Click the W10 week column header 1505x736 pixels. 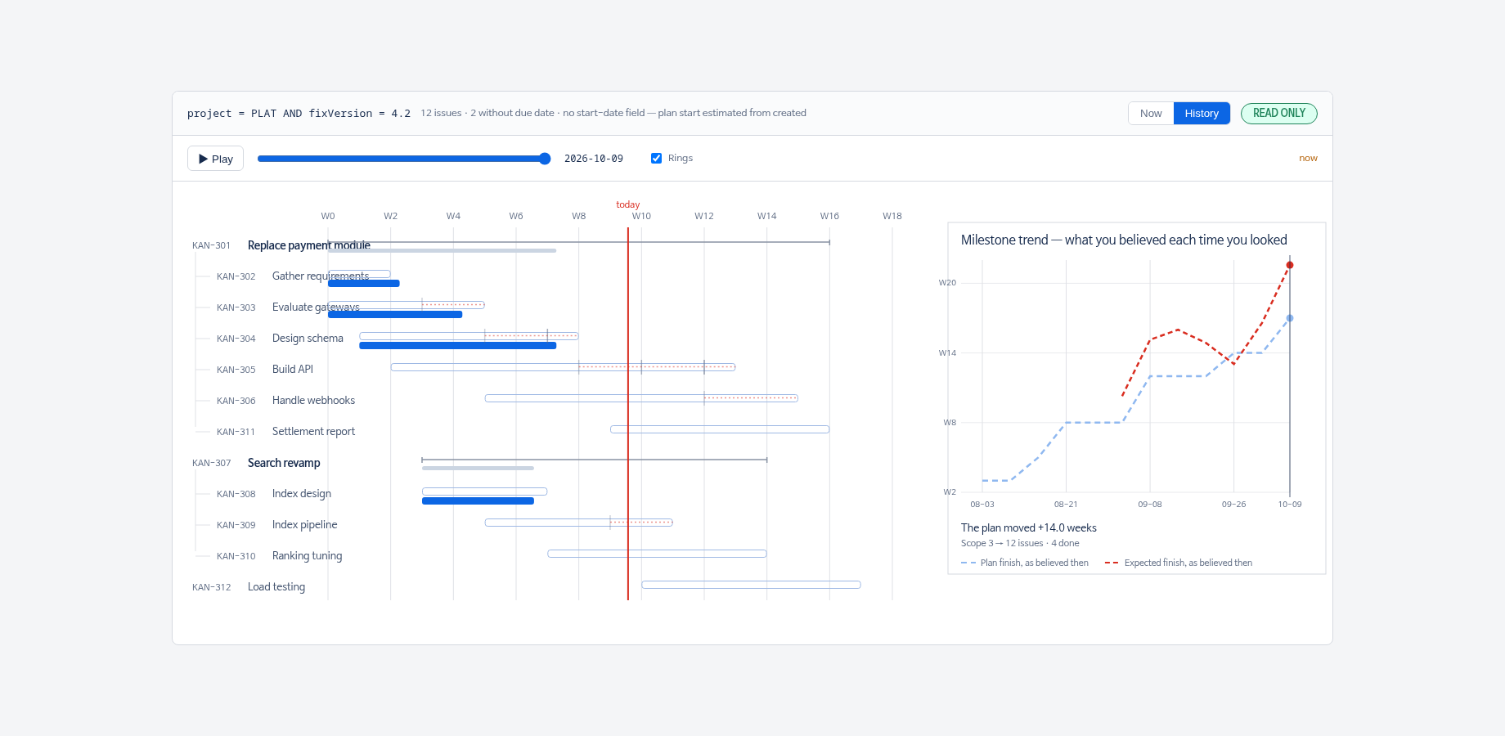641,216
